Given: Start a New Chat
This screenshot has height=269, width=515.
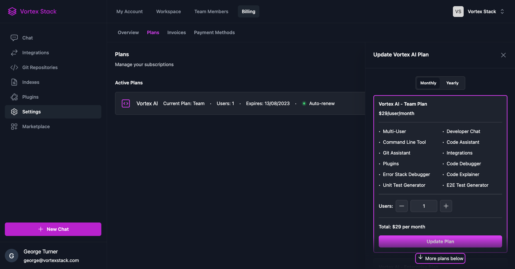Looking at the screenshot, I should [x=53, y=229].
